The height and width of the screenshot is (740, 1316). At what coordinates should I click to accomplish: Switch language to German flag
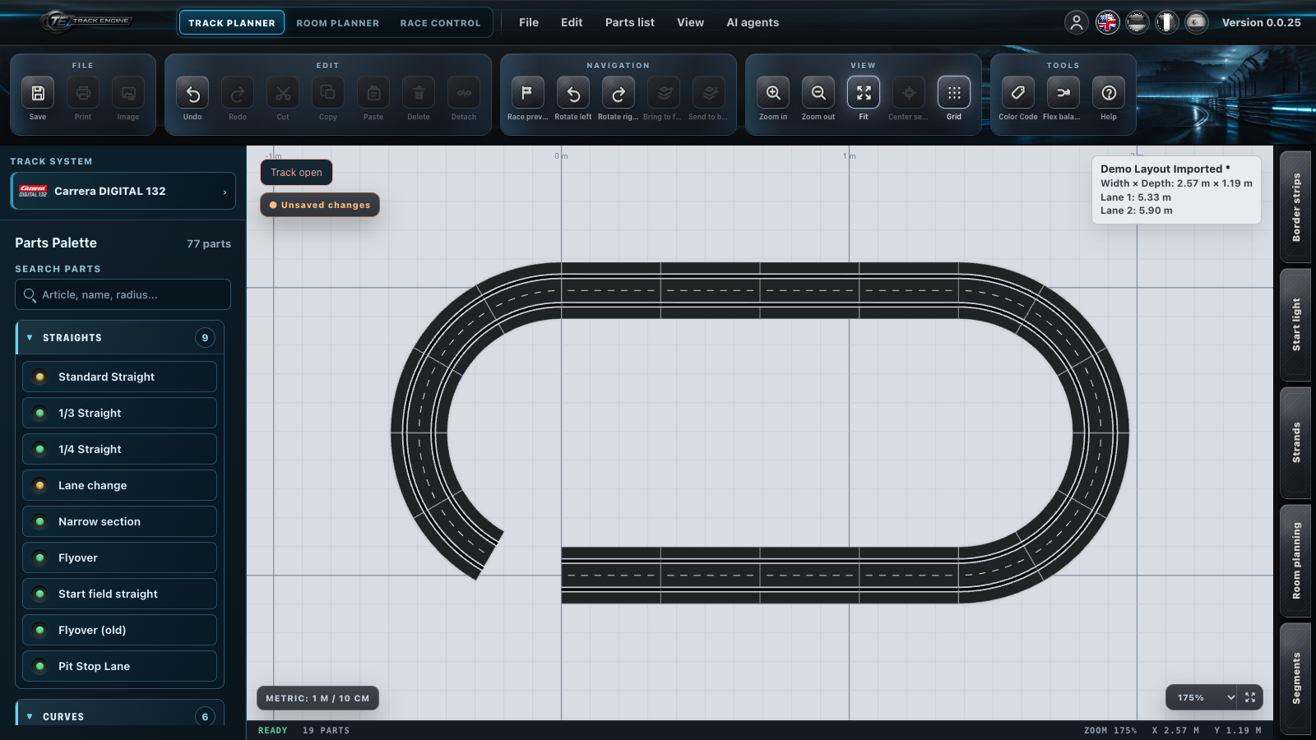click(x=1137, y=22)
